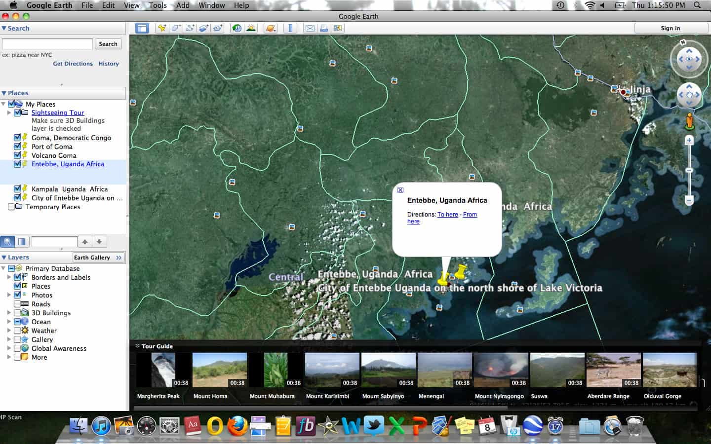Click the Jinja red place marker
Screen dimensions: 711x444
point(623,92)
